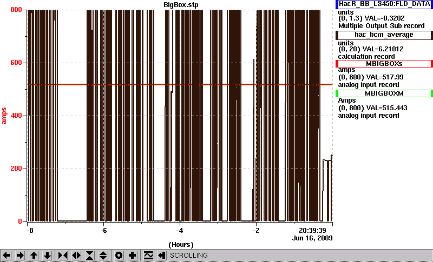Viewport: 433px width, 262px height.
Task: Click the -6 hours x-axis tick label
Action: [x=103, y=230]
